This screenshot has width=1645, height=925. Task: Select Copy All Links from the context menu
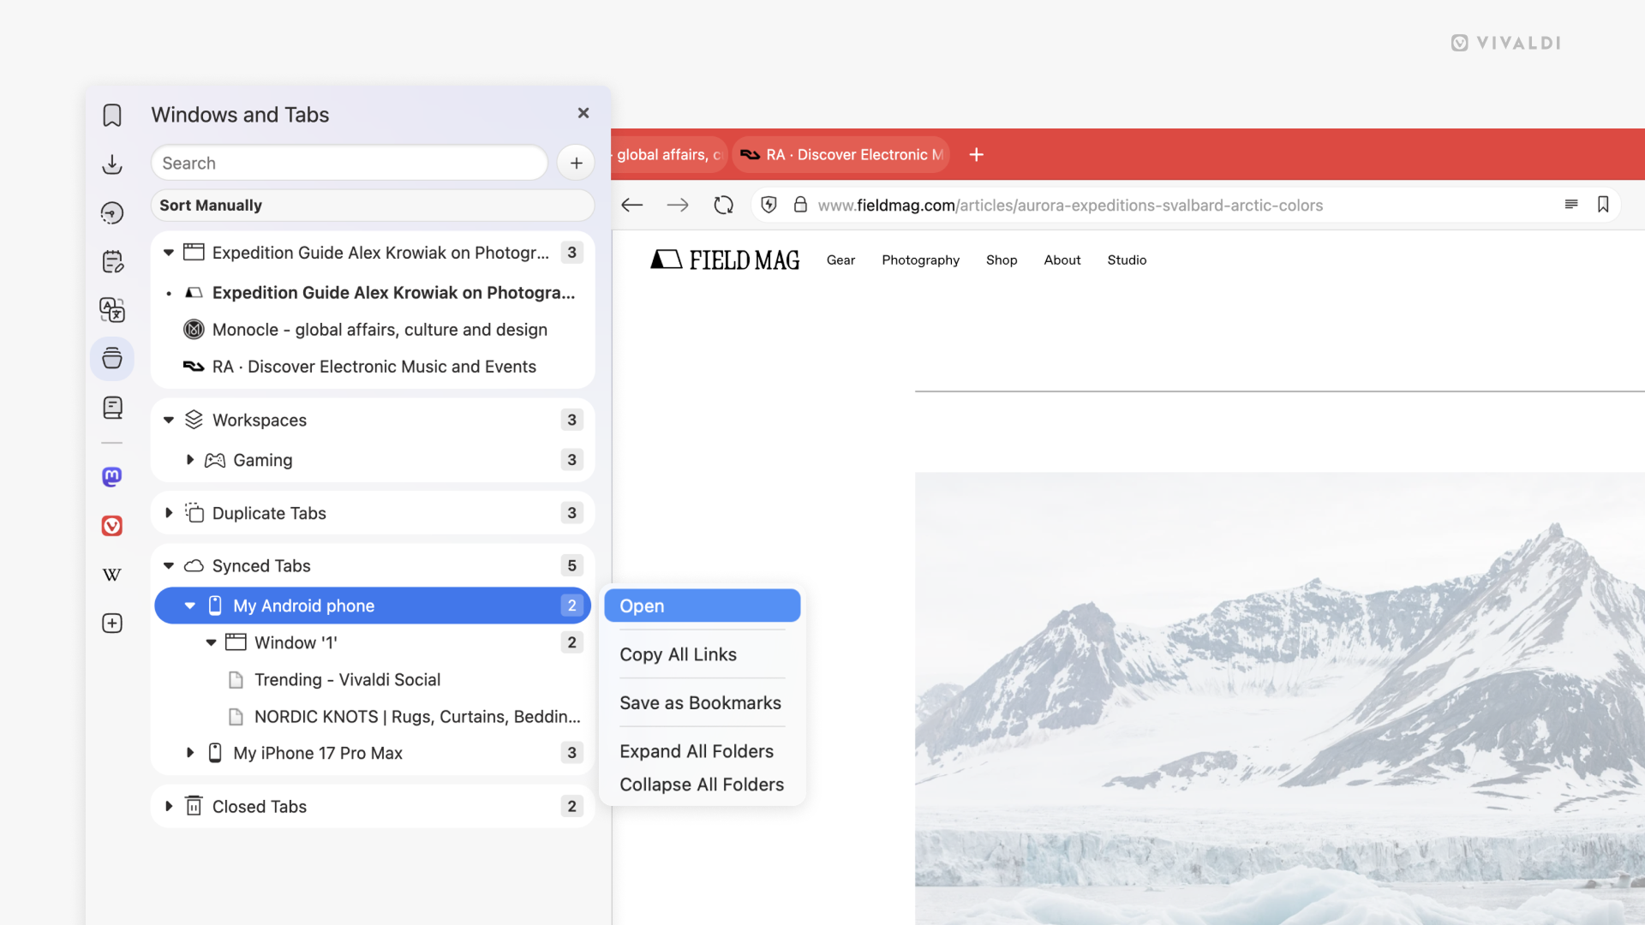678,654
